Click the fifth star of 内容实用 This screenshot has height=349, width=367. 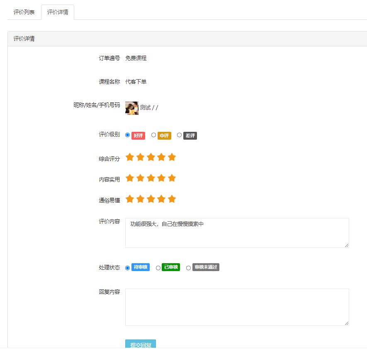tap(172, 178)
